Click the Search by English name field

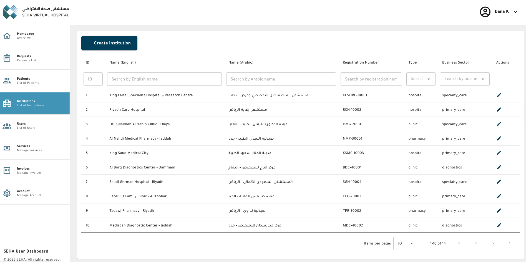(x=164, y=79)
